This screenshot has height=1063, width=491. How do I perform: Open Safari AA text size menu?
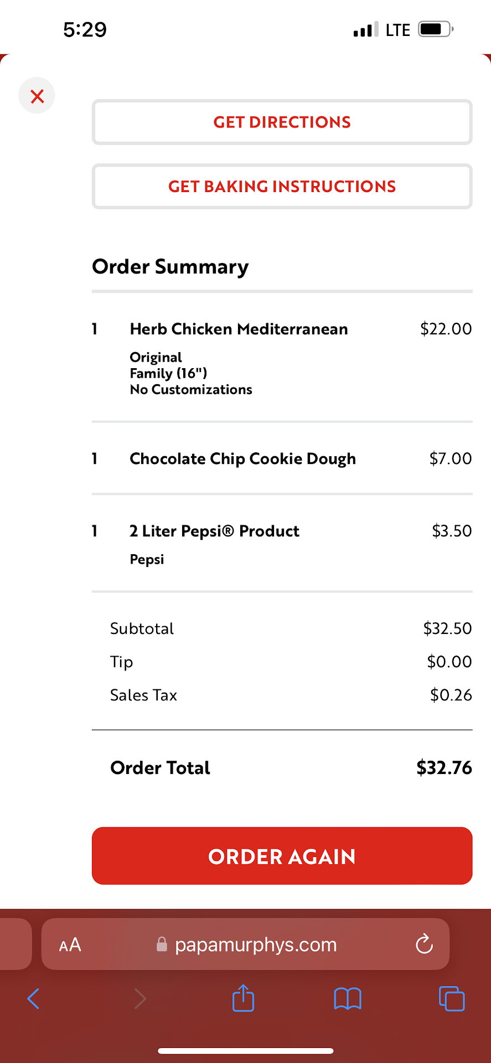(70, 945)
